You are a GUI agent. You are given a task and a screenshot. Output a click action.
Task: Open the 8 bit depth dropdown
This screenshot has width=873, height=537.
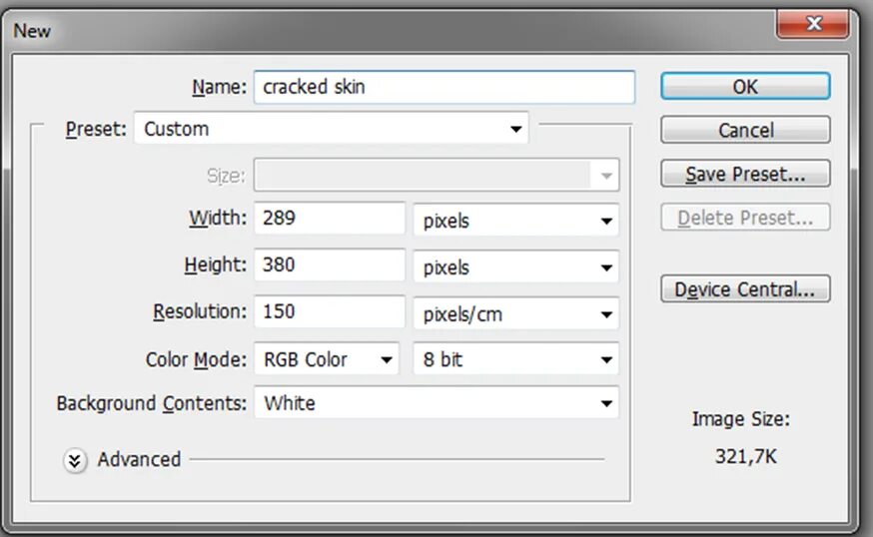tap(516, 359)
